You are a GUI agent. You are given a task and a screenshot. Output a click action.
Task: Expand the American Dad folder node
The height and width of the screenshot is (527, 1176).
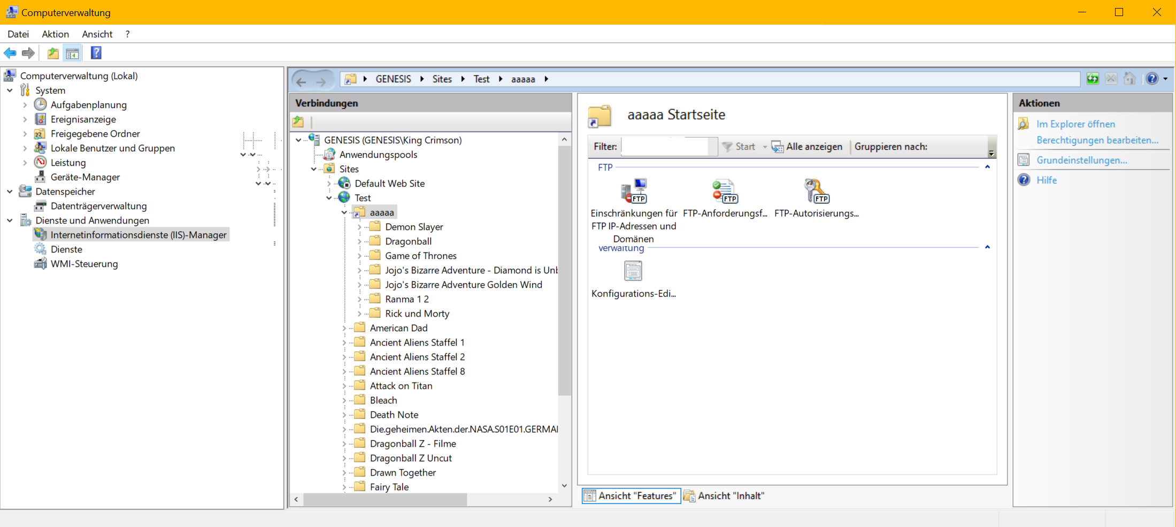coord(344,328)
